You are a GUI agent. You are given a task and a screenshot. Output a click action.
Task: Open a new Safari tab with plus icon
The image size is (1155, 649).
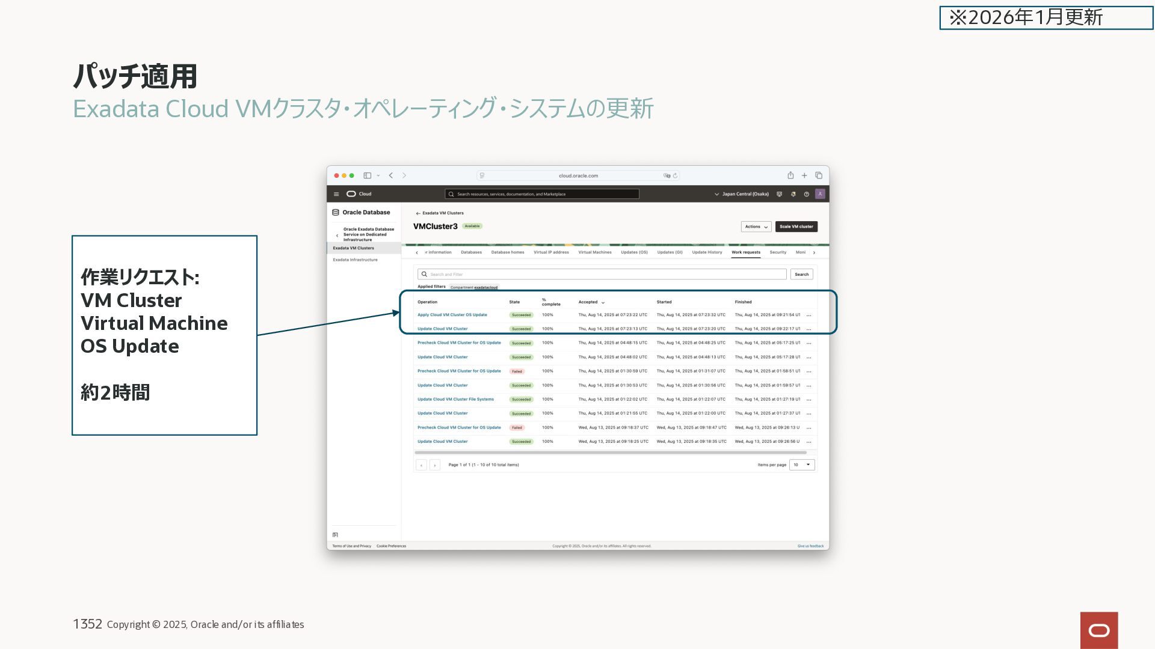[x=804, y=175]
